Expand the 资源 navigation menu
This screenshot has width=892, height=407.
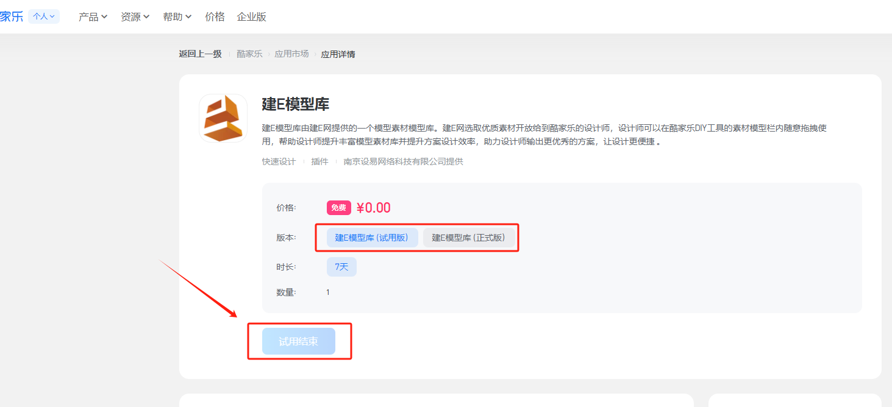[135, 17]
